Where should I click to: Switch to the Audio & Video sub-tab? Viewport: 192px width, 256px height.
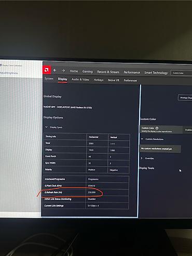click(80, 79)
